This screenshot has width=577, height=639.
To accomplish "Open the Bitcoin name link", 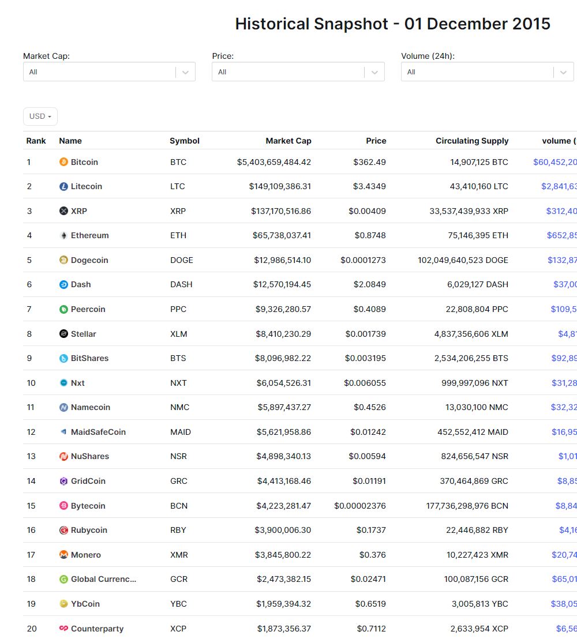I will click(84, 162).
